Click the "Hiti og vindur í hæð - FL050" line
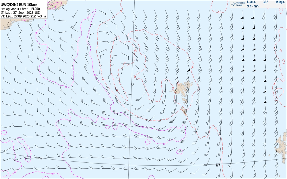 [x=20, y=9]
